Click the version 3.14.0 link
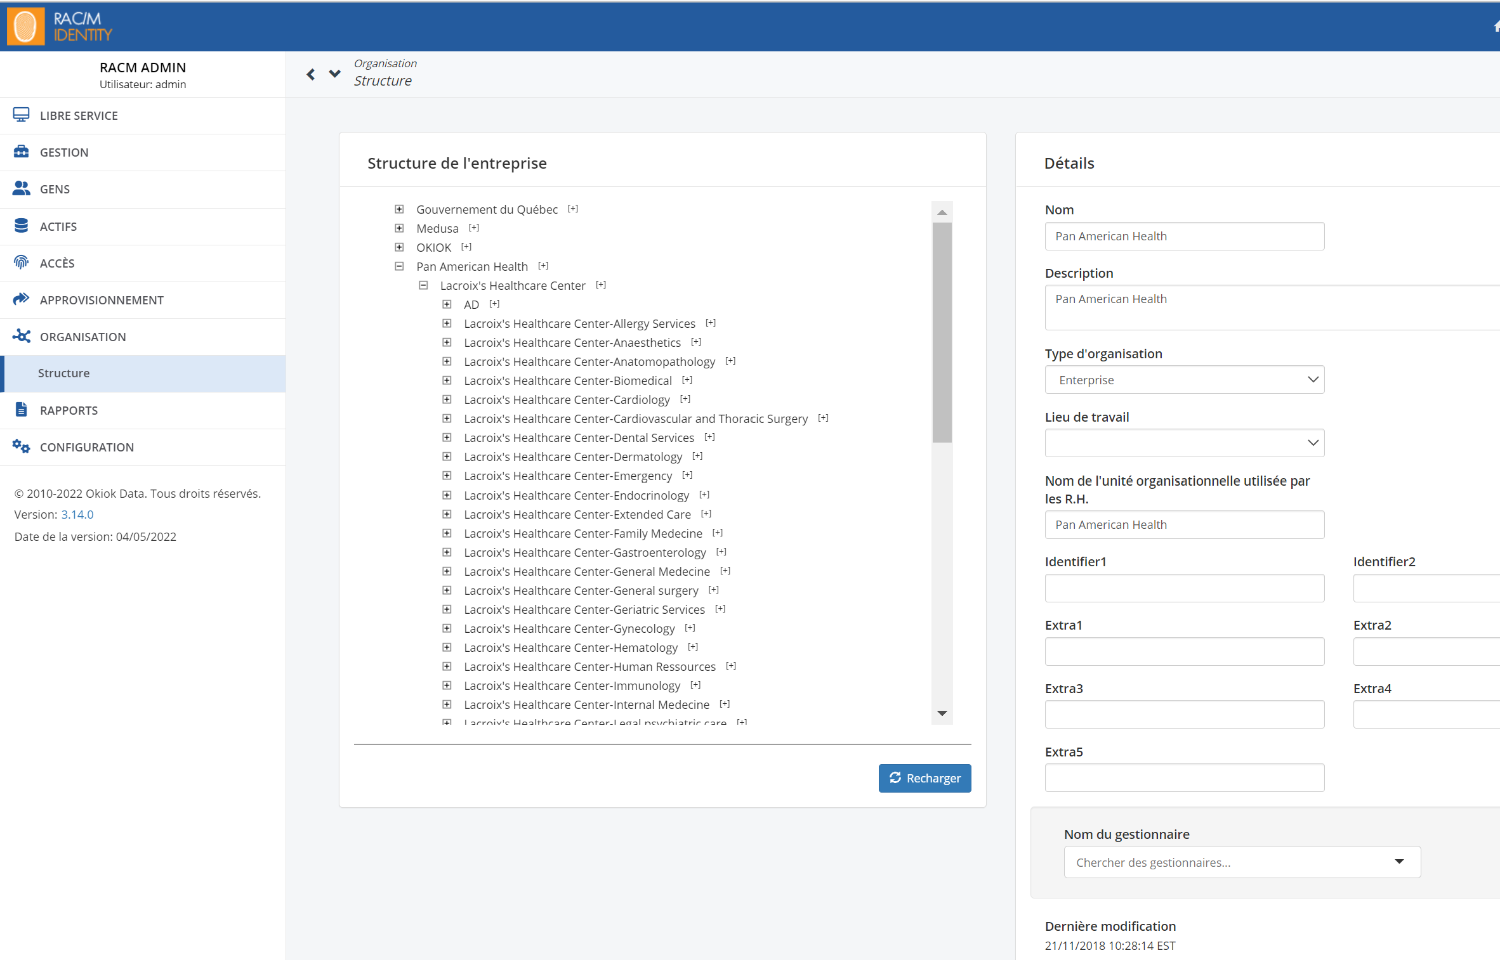Viewport: 1500px width, 960px height. click(x=77, y=516)
